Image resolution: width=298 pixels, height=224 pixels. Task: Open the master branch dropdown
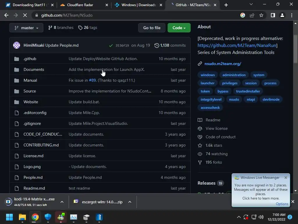click(x=26, y=28)
